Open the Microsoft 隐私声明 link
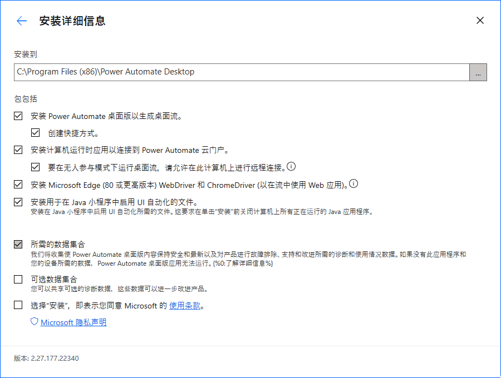Screen dimensions: 501x378 [x=73, y=322]
